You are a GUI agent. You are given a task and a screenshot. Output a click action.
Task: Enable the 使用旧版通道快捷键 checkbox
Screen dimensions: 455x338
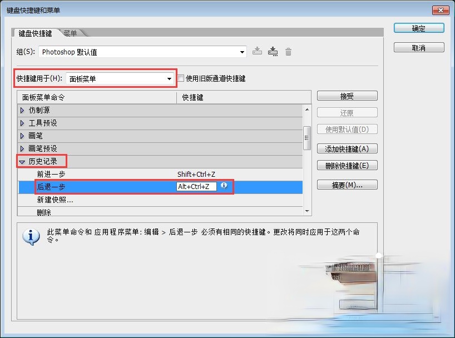tap(181, 78)
